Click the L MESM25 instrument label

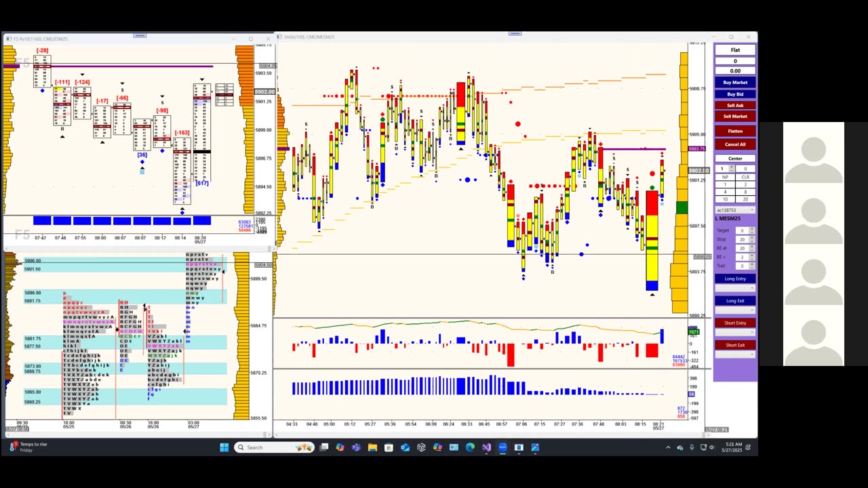729,219
